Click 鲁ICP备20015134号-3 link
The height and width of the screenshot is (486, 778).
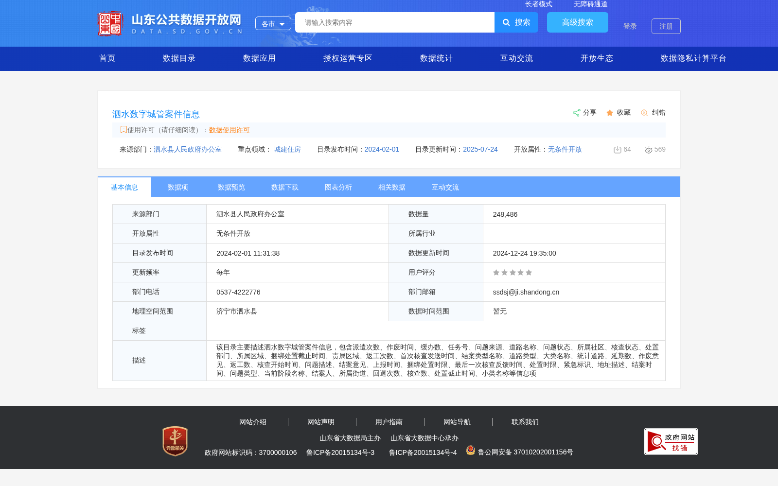tap(340, 452)
